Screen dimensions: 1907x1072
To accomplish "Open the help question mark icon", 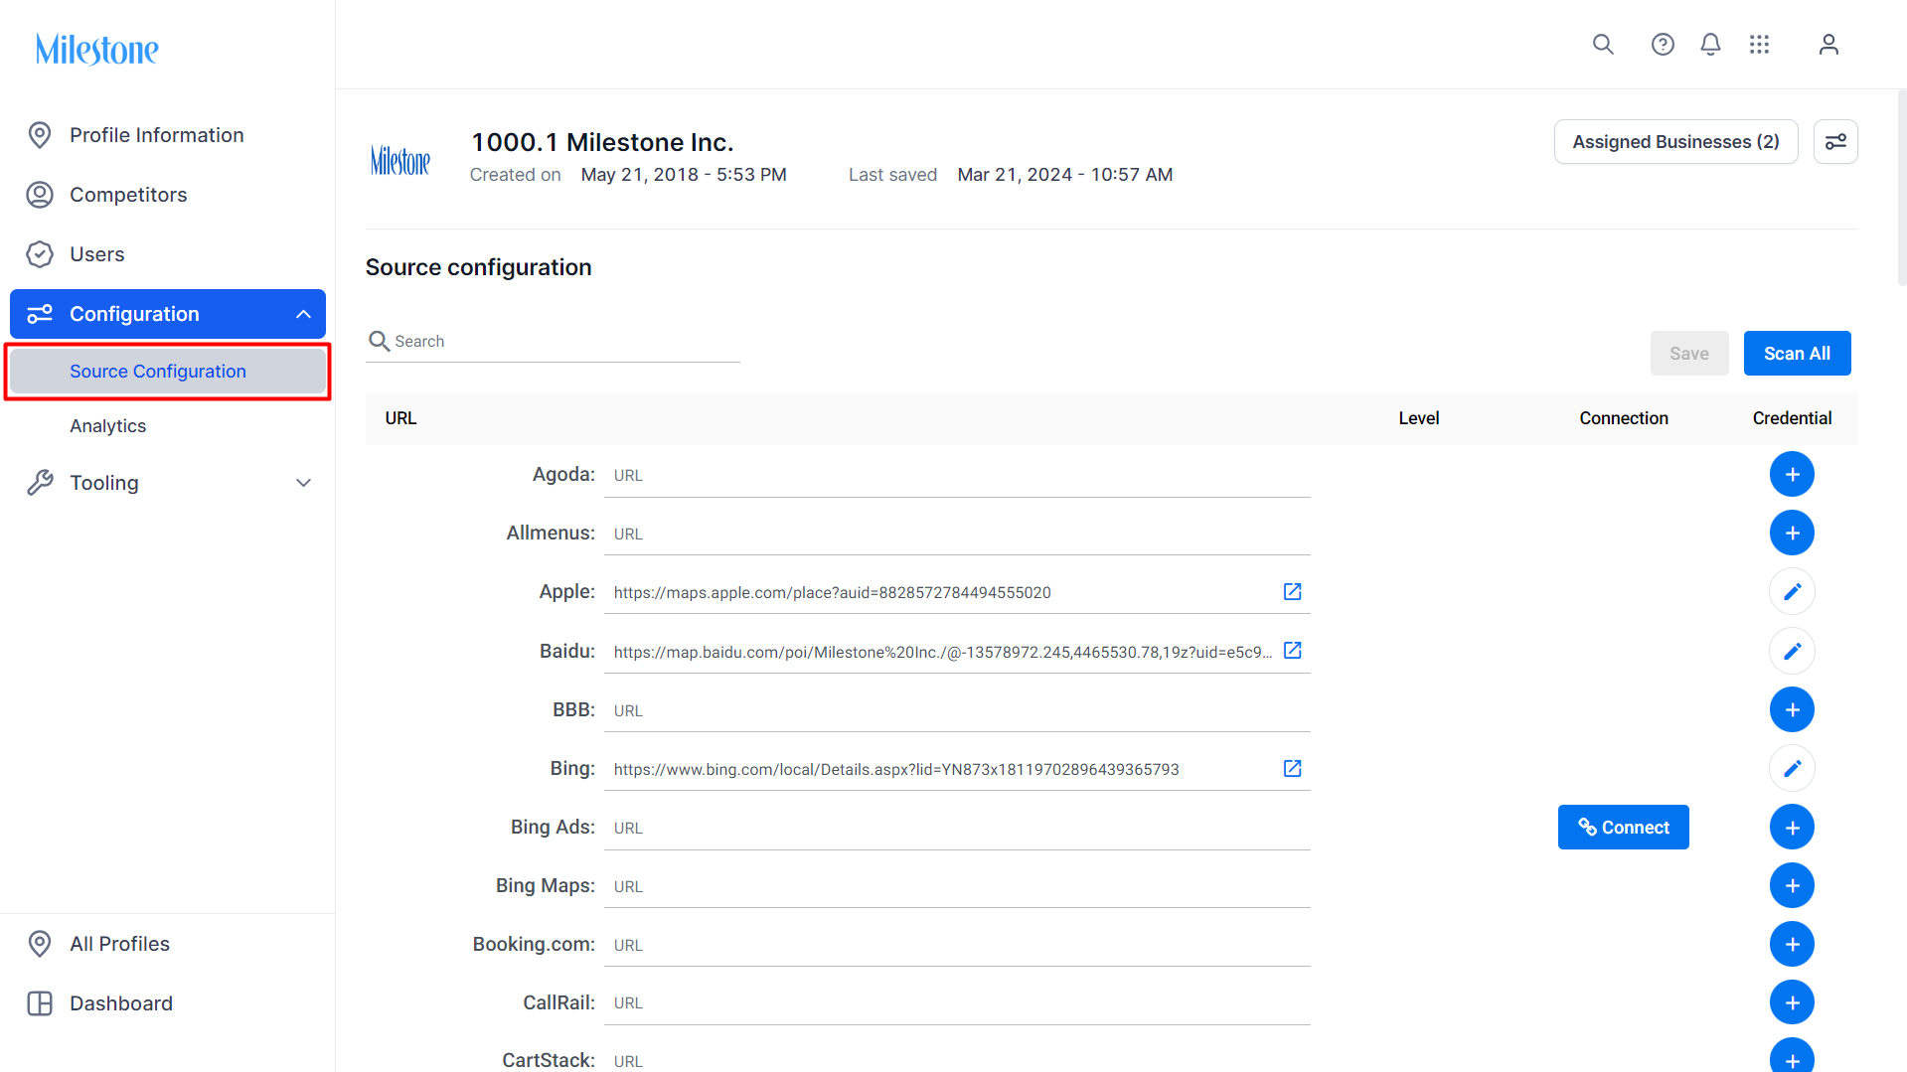I will (x=1663, y=45).
